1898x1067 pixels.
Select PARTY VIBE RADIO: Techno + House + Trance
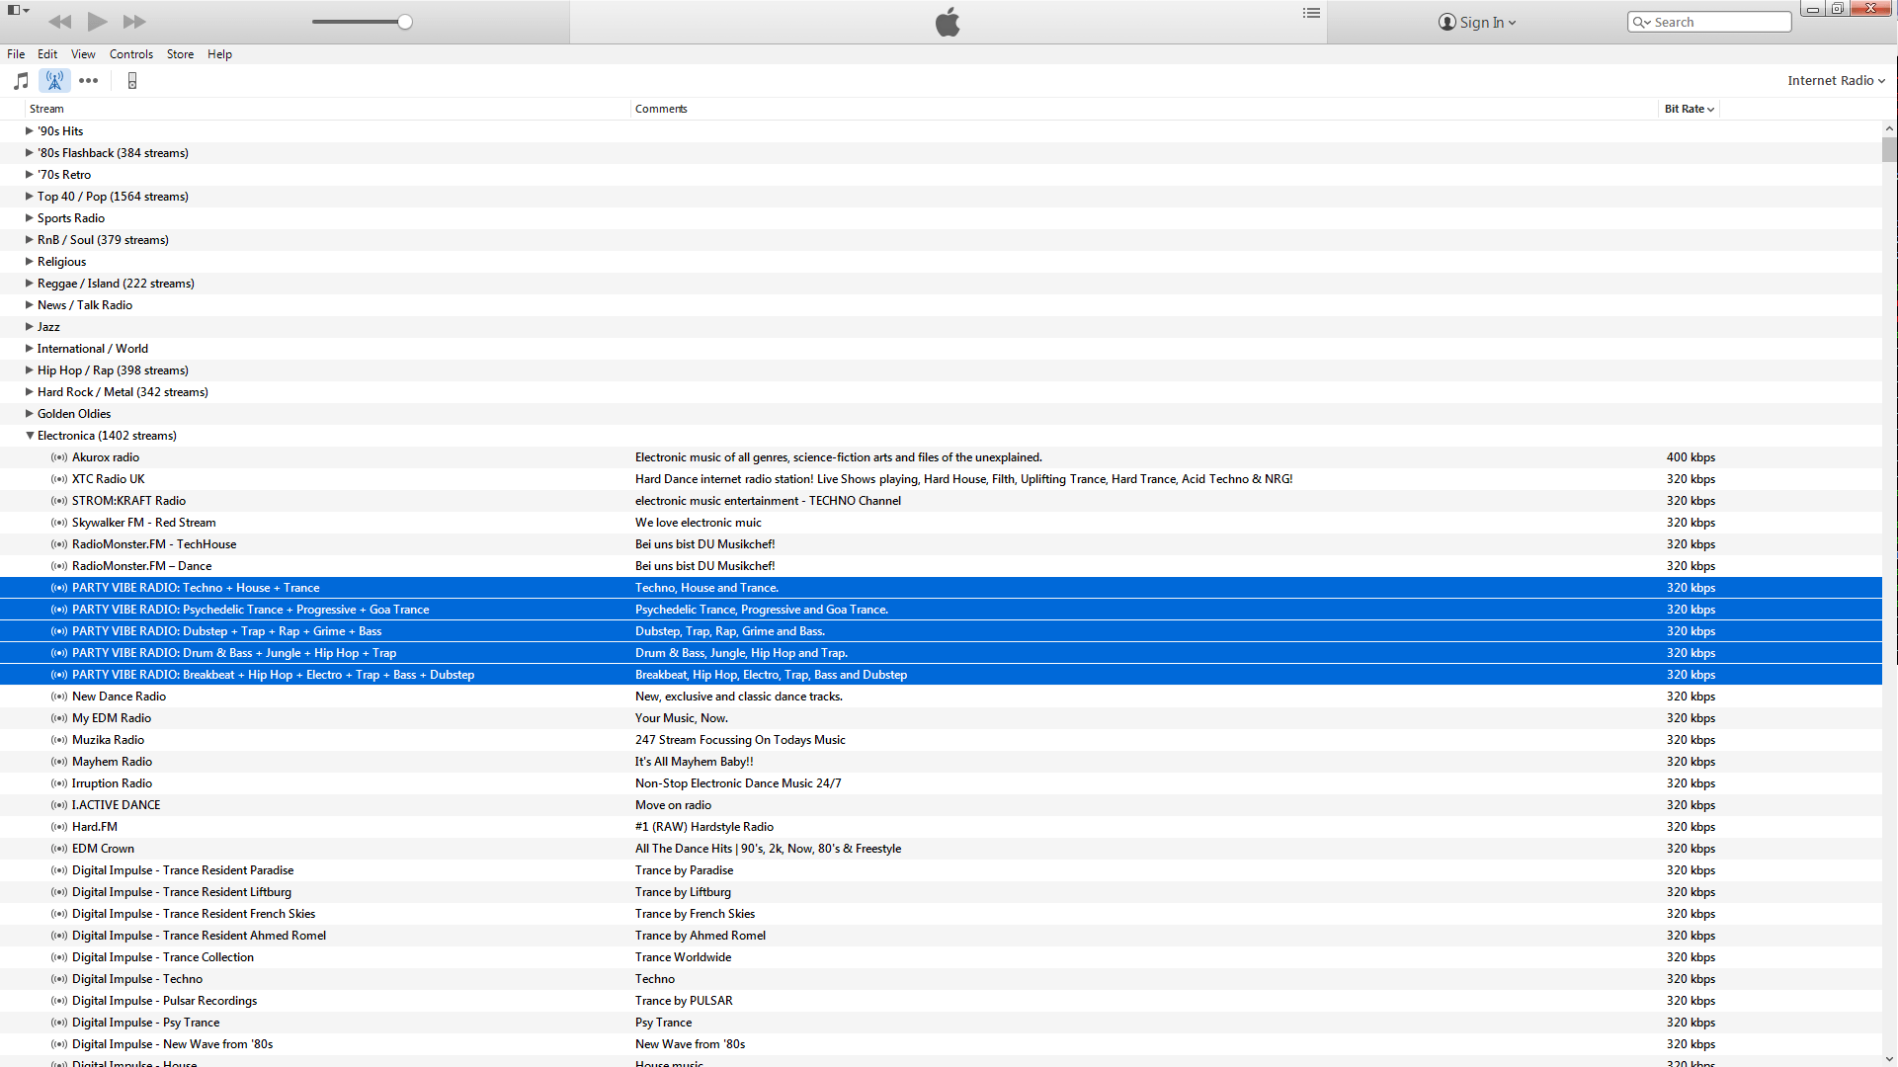941,588
